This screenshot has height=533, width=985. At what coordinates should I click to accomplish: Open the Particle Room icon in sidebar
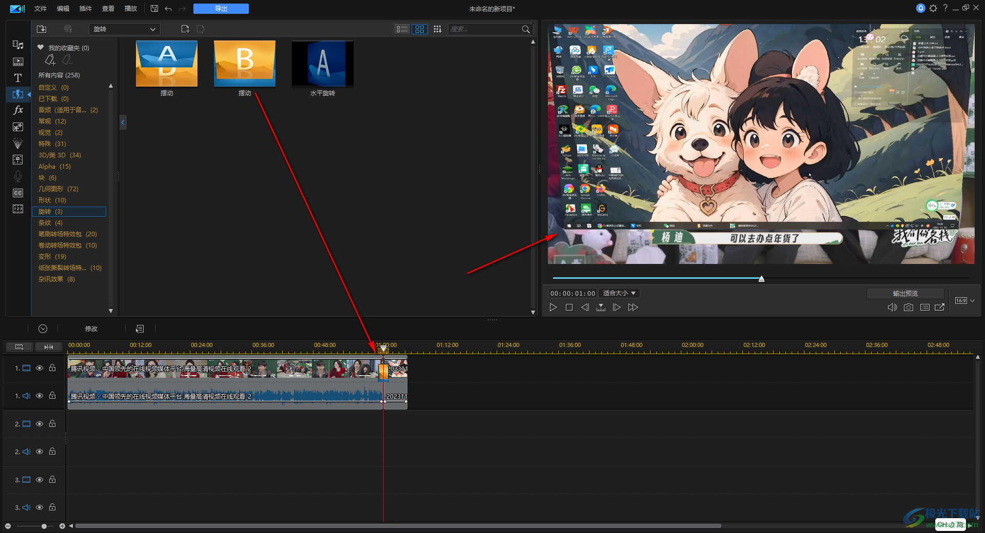pos(18,143)
